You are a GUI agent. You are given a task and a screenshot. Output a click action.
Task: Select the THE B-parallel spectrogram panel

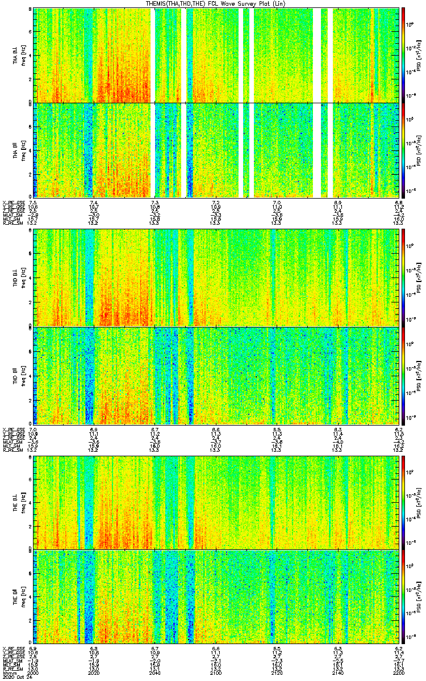click(x=216, y=595)
